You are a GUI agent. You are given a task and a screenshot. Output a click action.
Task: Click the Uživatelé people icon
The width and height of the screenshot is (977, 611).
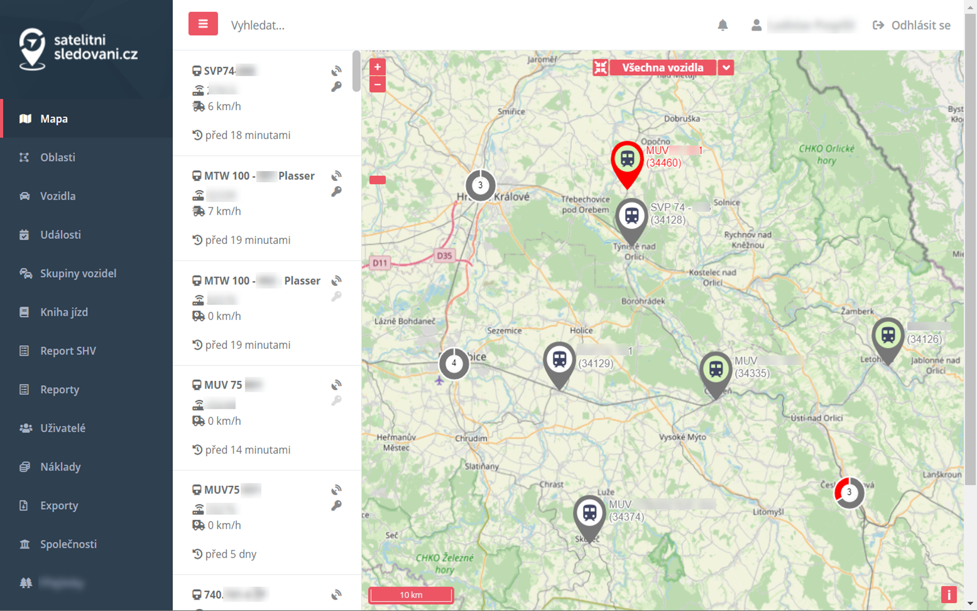point(25,428)
